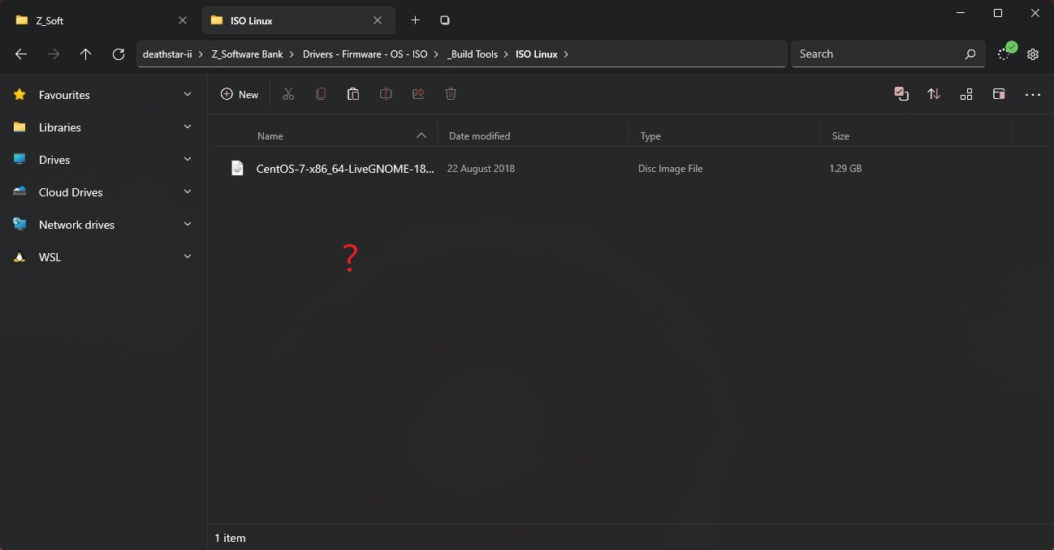Expand the Libraries section chevron

coord(188,127)
